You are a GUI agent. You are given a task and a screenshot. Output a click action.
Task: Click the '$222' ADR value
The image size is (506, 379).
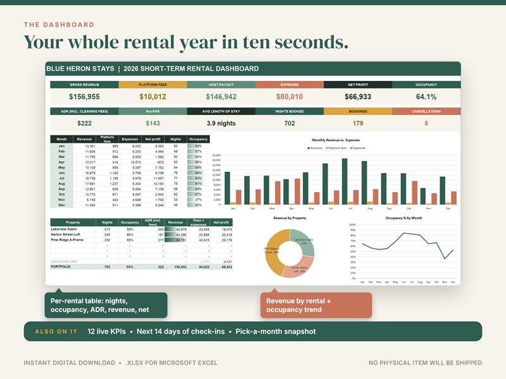pos(84,123)
